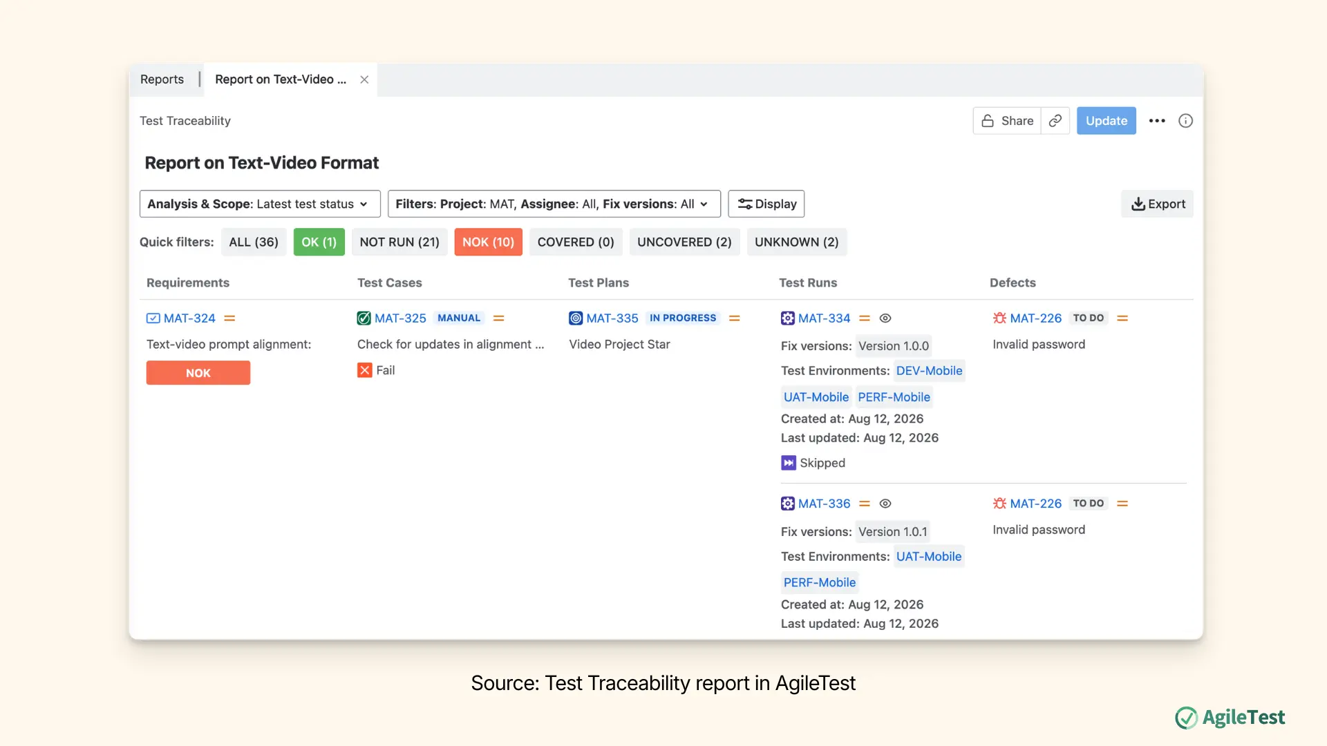The height and width of the screenshot is (746, 1327).
Task: Click the priority icon next to MAT-335
Action: tap(735, 318)
